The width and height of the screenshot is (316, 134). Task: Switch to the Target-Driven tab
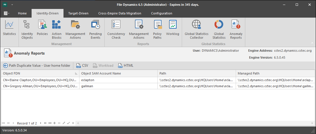pyautogui.click(x=78, y=13)
